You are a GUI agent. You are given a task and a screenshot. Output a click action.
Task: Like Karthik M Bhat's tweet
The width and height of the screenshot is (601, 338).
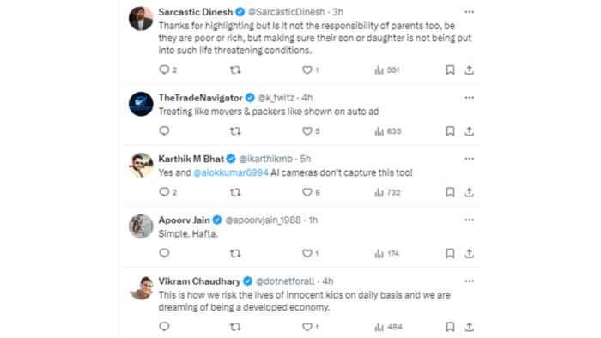pos(307,192)
